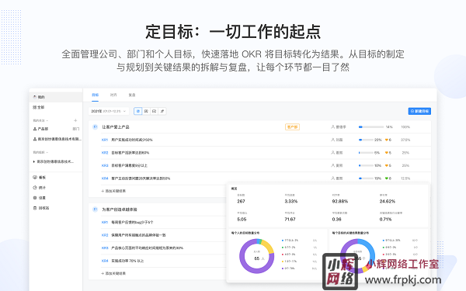Select the first highlighted view-mode icon

[x=138, y=111]
